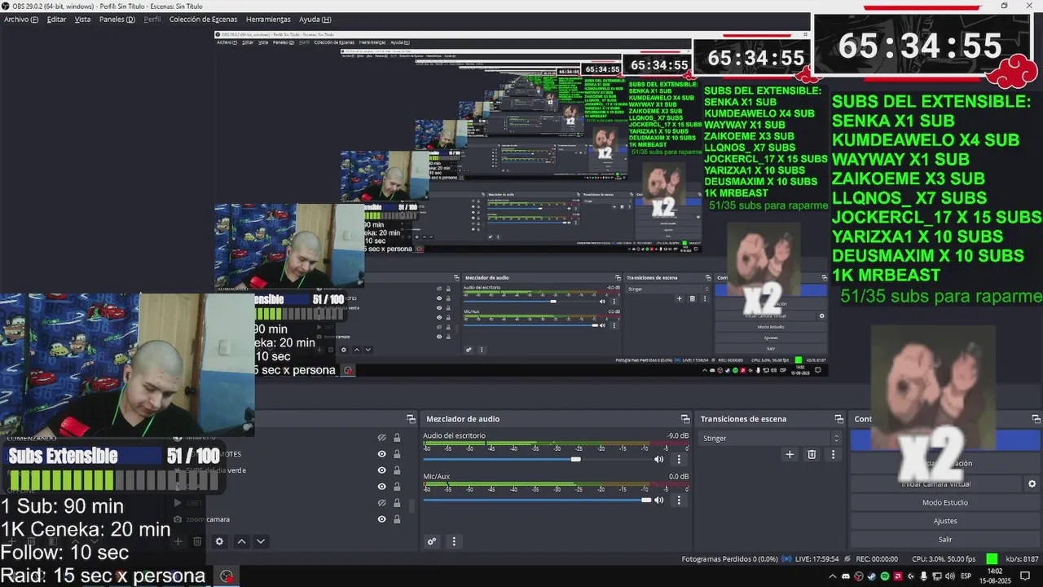Toggle visibility of SUBS del dia verde source
This screenshot has width=1043, height=587.
pos(381,470)
